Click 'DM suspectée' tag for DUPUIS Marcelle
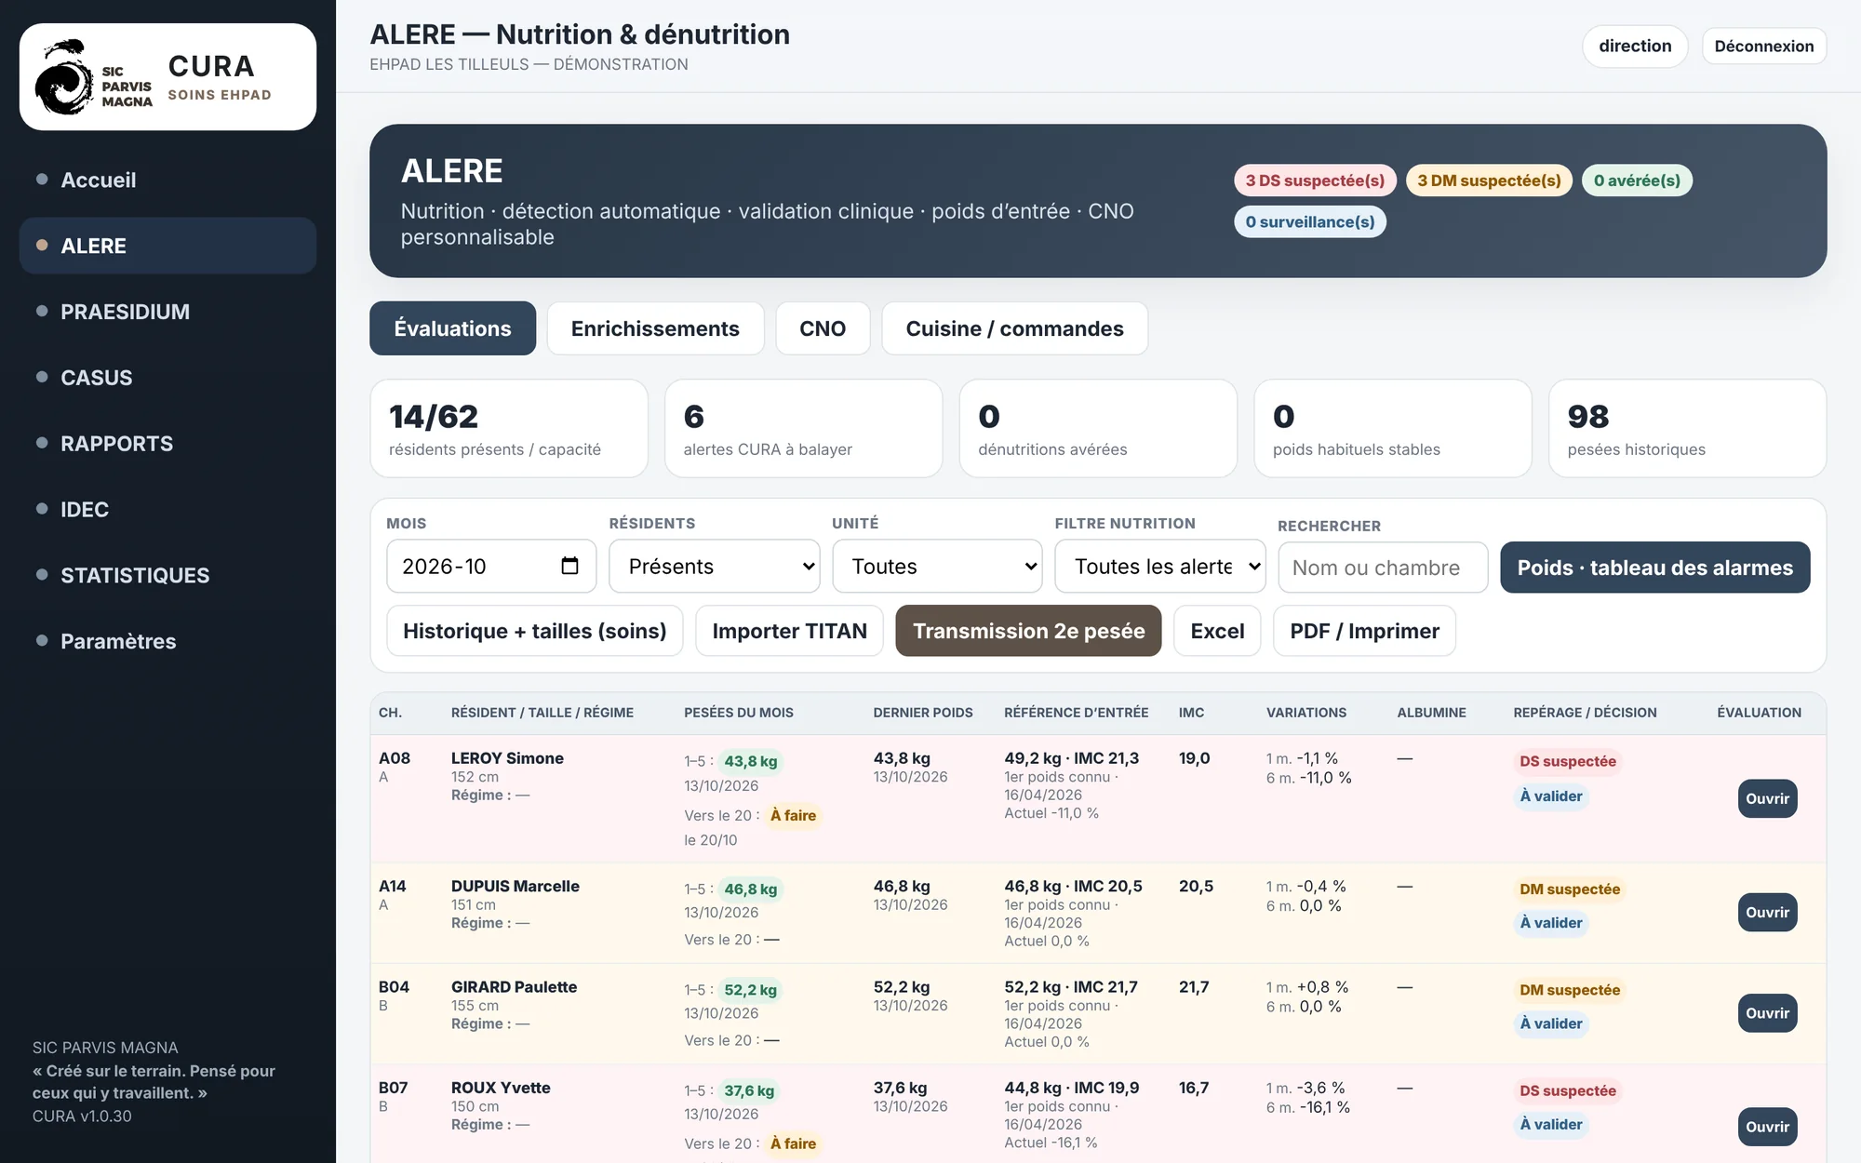The width and height of the screenshot is (1861, 1163). 1569,889
